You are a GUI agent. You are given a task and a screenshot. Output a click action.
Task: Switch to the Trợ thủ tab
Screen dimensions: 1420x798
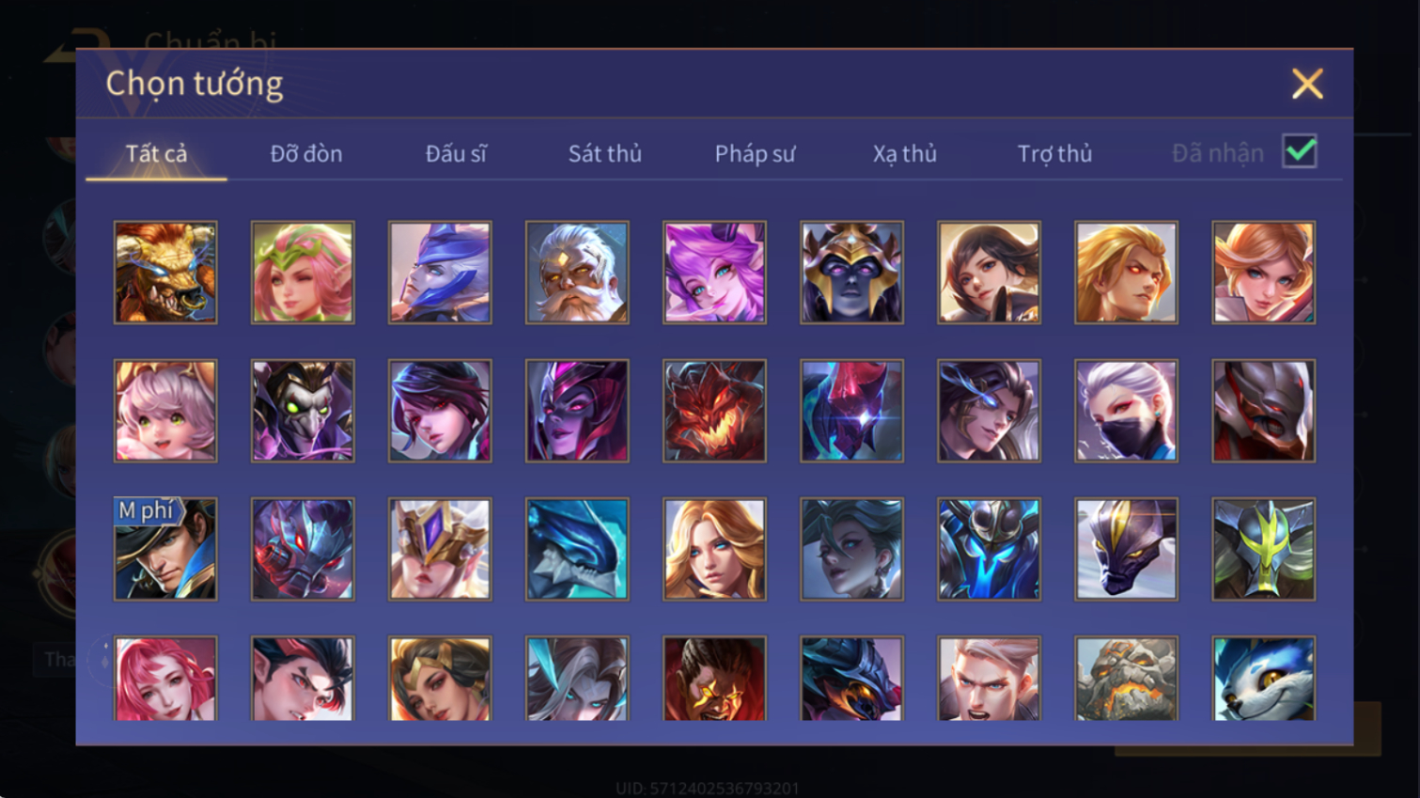1054,153
